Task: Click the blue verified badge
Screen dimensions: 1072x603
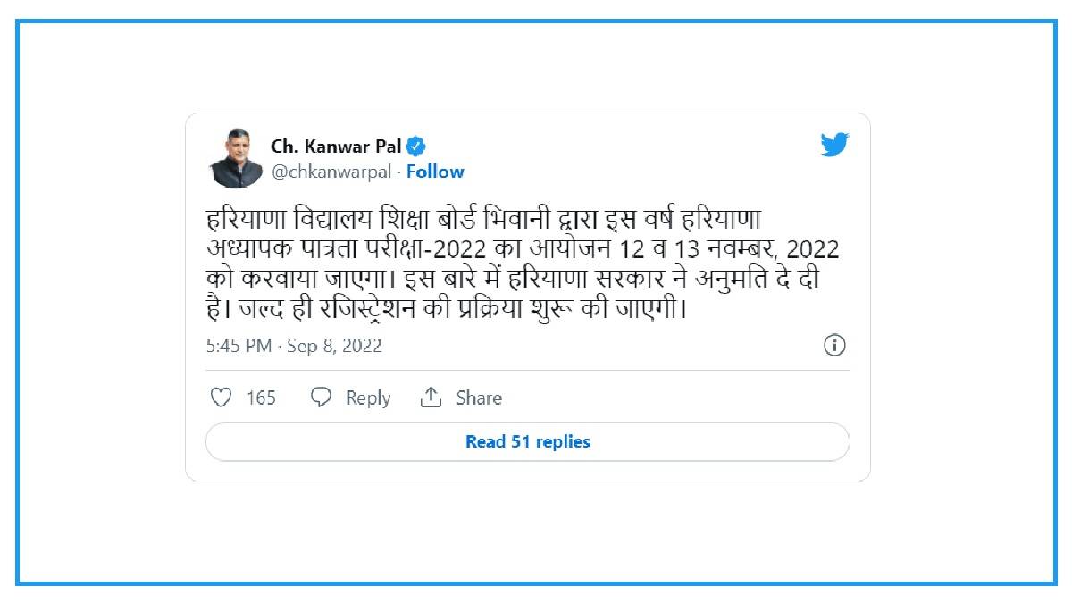Action: [x=416, y=146]
